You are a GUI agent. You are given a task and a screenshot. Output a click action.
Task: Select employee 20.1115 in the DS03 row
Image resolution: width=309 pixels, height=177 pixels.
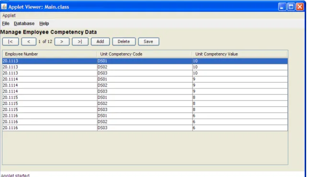(x=50, y=110)
